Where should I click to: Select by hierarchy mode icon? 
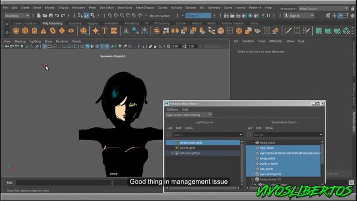click(80, 16)
